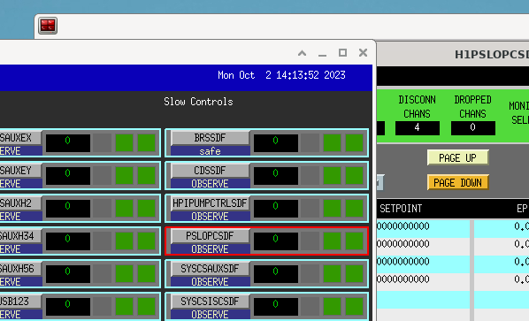The image size is (529, 321).
Task: Click the date and time display
Action: pyautogui.click(x=281, y=75)
